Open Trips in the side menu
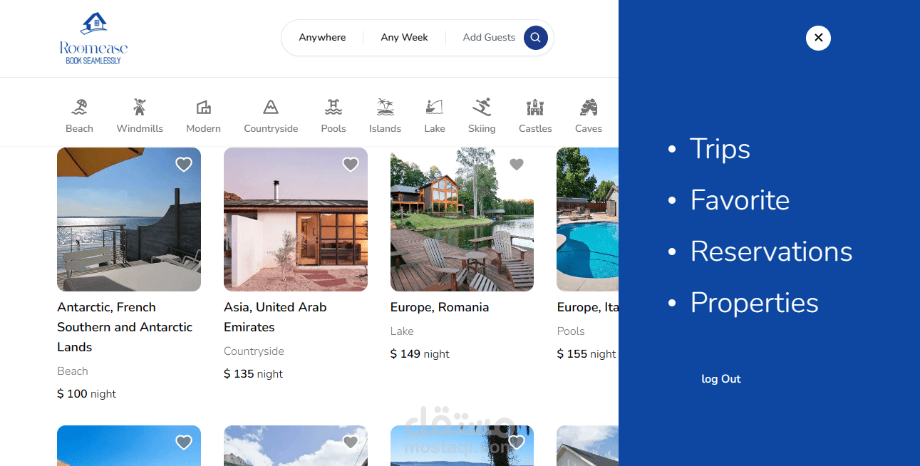920x466 pixels. pyautogui.click(x=720, y=149)
